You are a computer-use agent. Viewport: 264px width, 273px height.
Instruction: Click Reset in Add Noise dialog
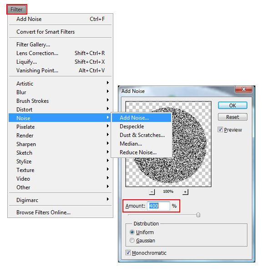(x=233, y=117)
